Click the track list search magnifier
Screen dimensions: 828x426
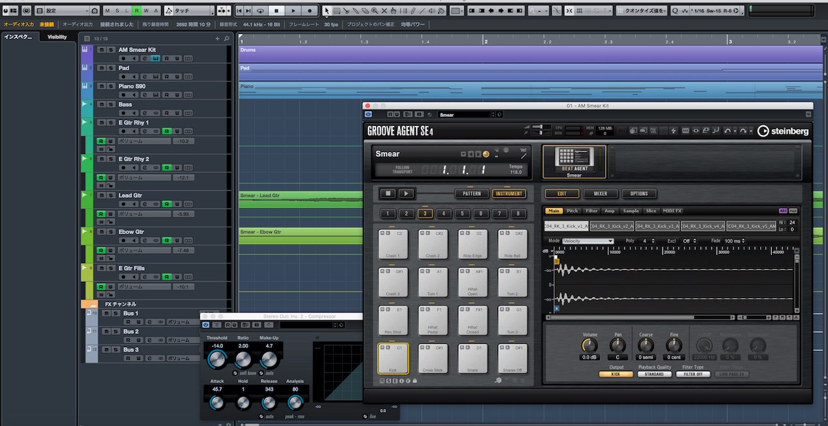click(x=226, y=38)
